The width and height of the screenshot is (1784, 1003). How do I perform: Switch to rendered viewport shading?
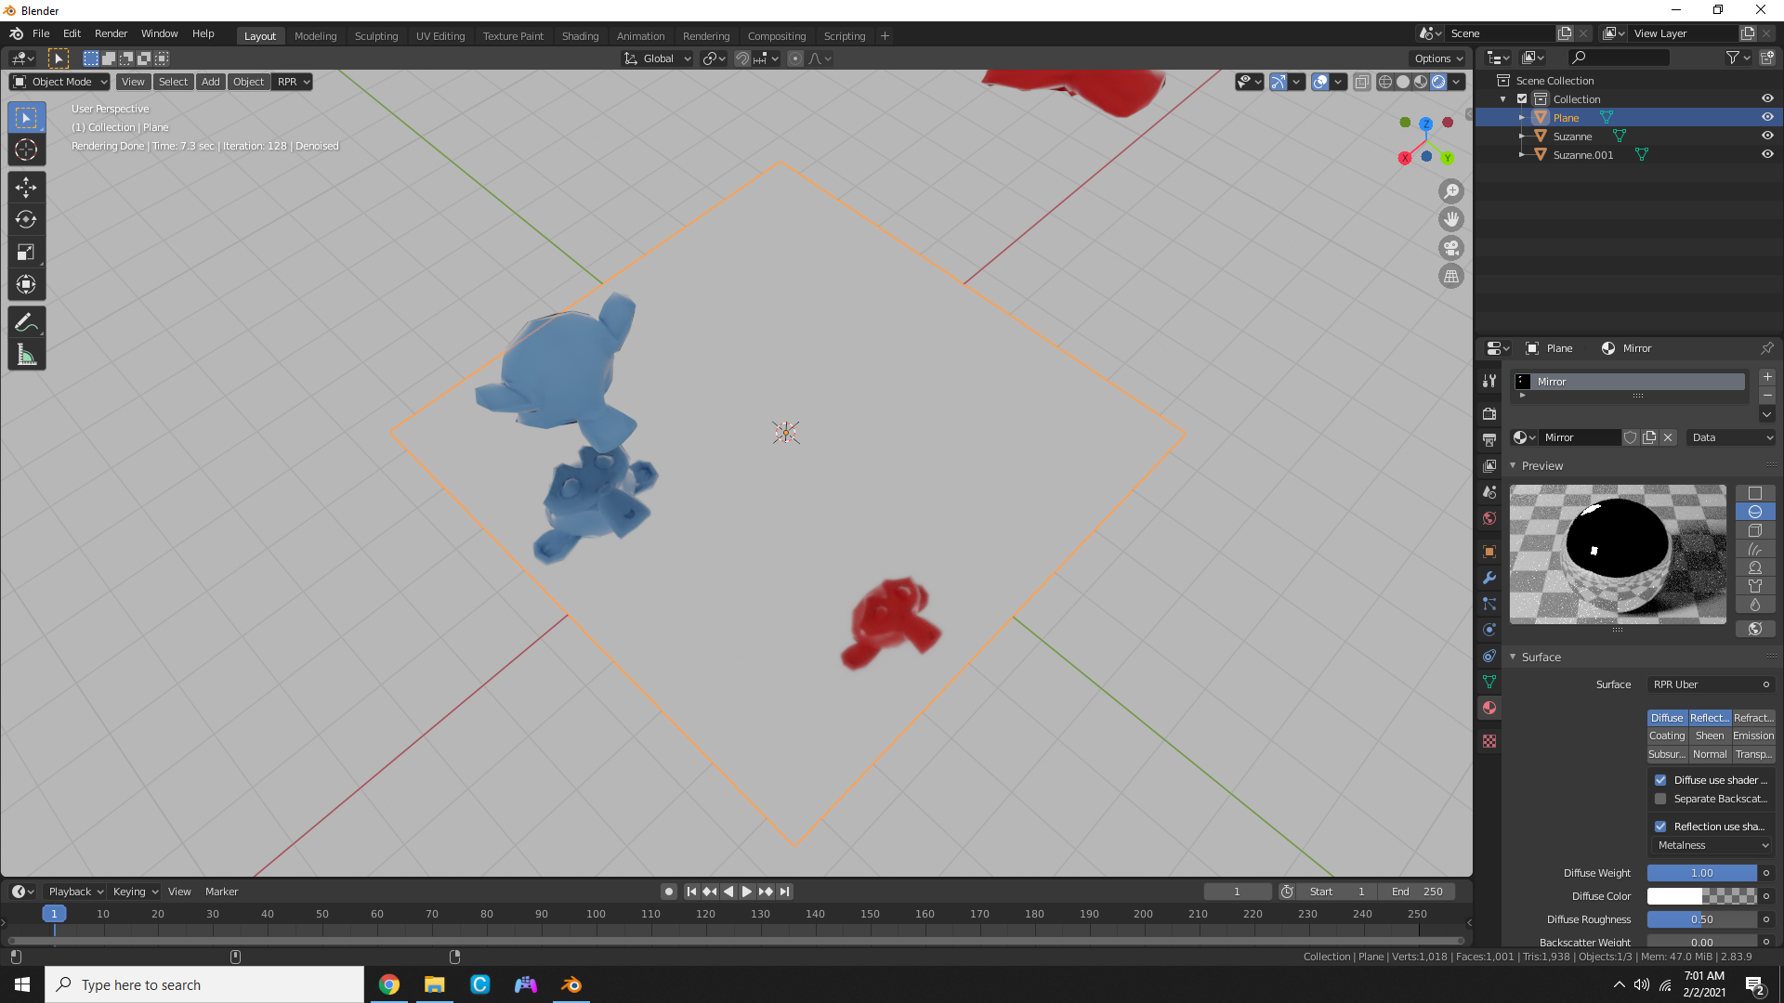tap(1438, 82)
